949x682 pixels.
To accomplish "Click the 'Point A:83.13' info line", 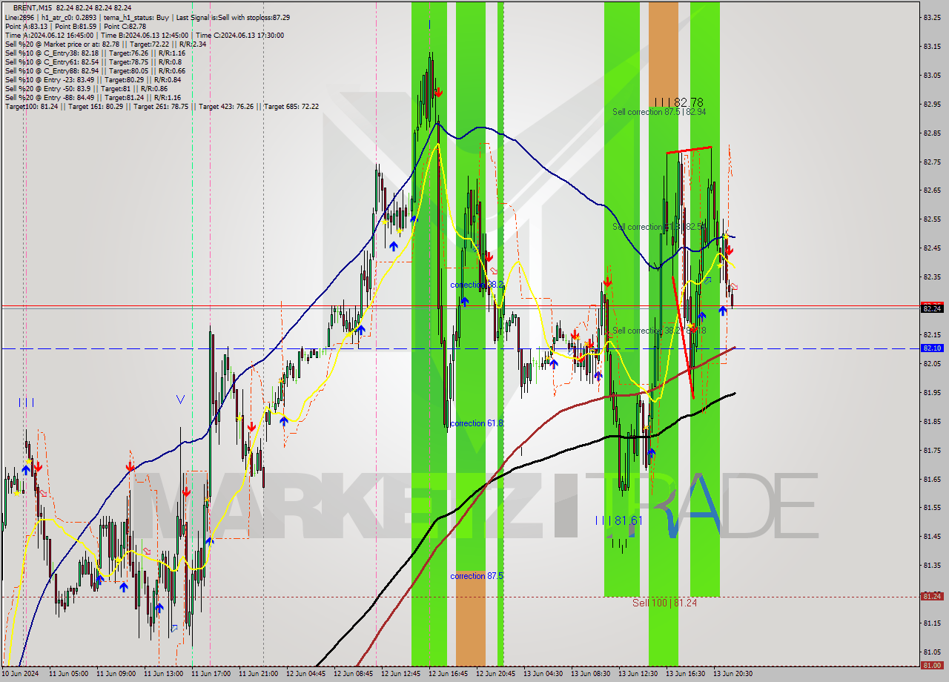I will point(27,26).
